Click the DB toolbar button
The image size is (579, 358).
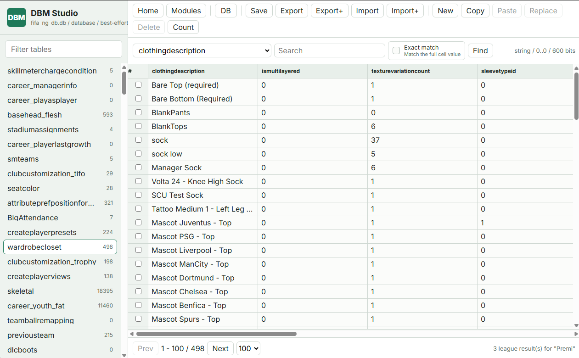click(x=226, y=11)
